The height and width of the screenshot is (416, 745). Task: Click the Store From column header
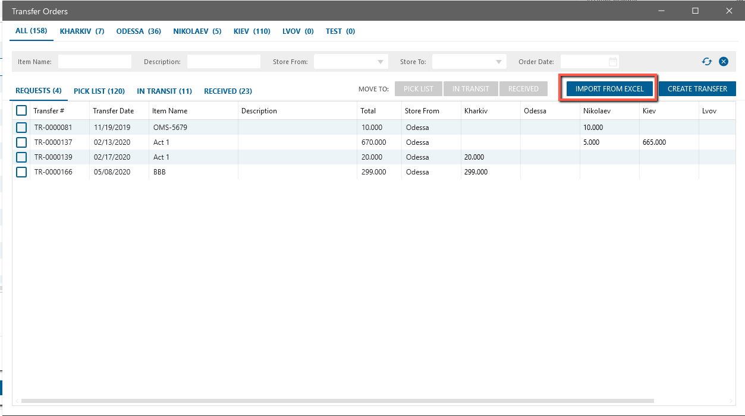tap(431, 111)
